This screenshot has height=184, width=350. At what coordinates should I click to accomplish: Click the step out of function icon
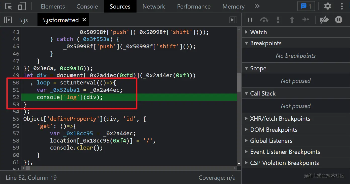(292, 20)
